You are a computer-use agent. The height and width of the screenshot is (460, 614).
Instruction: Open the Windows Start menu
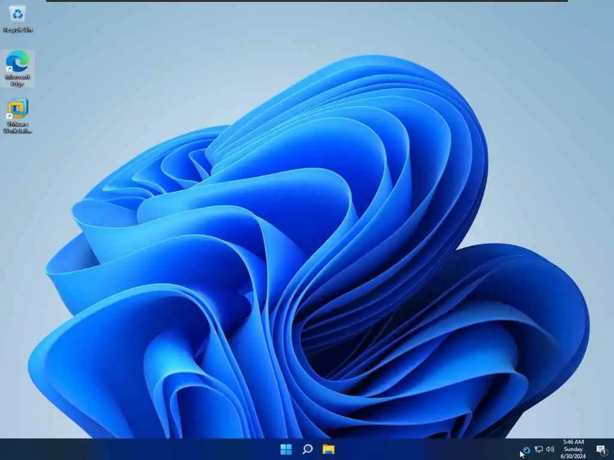click(286, 449)
